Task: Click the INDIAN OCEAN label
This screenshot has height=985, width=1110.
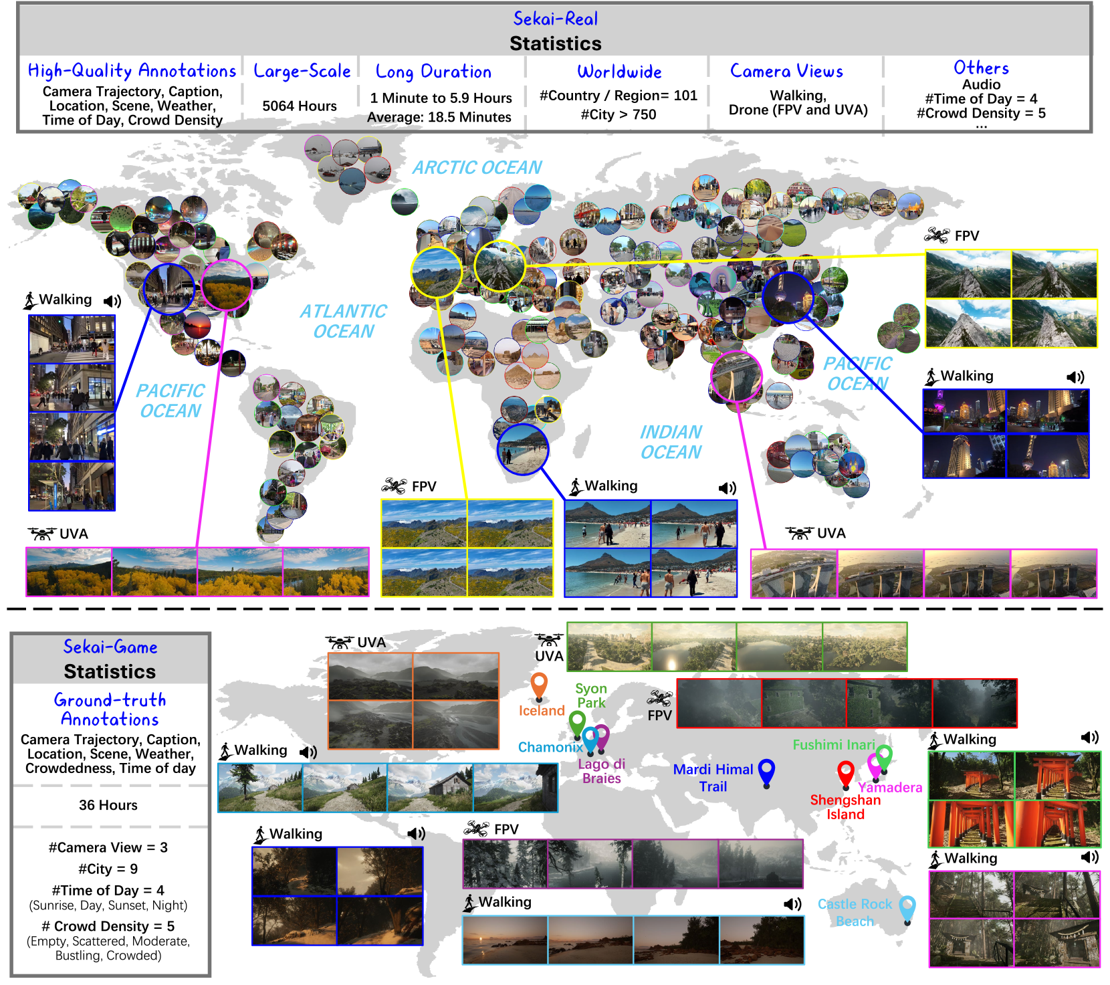Action: click(x=671, y=442)
